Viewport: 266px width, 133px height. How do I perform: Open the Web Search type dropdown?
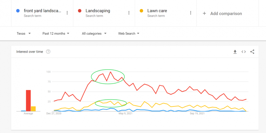point(129,33)
